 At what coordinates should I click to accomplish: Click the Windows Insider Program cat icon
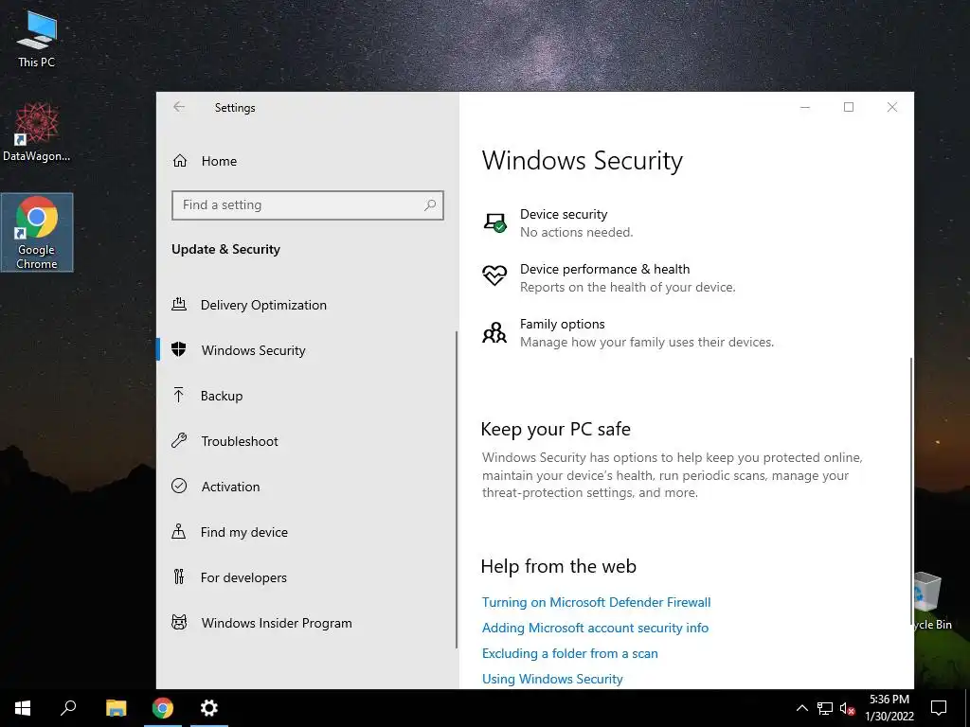coord(179,622)
